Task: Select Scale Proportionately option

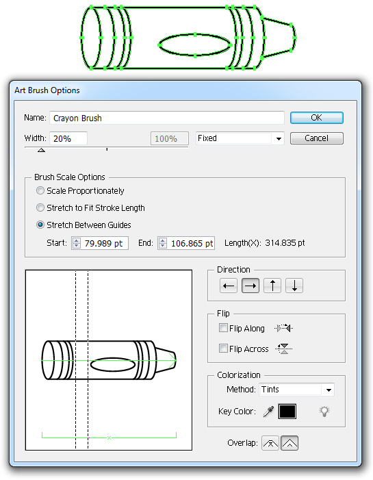Action: pos(40,190)
